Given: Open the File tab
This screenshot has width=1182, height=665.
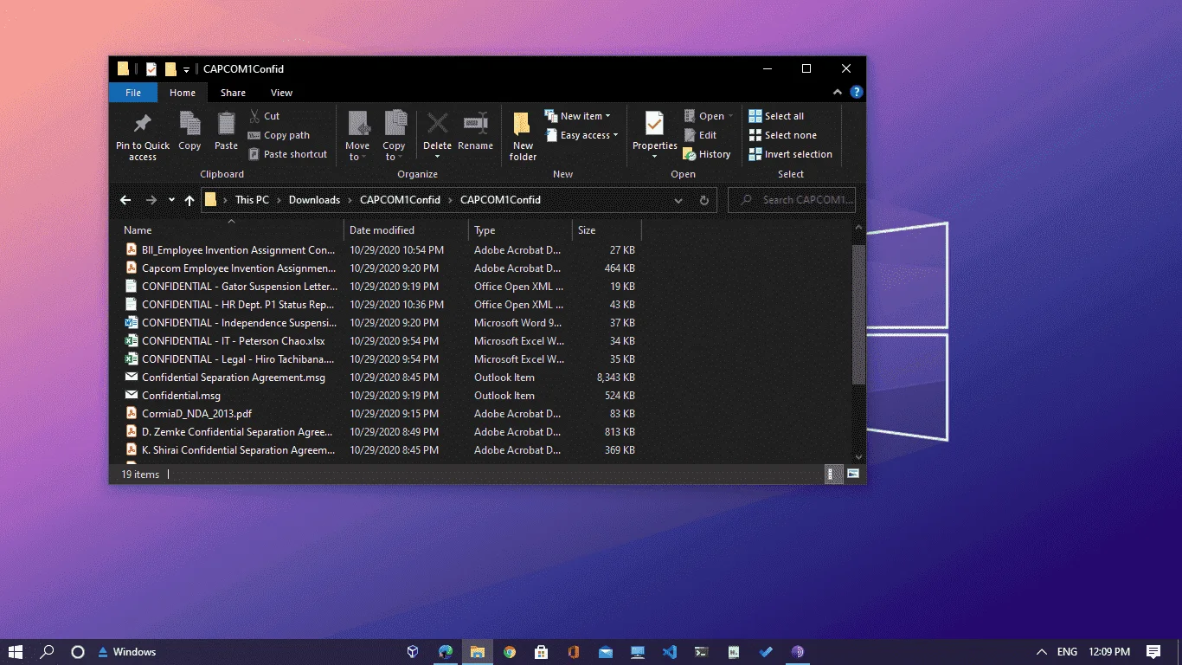Looking at the screenshot, I should point(133,93).
